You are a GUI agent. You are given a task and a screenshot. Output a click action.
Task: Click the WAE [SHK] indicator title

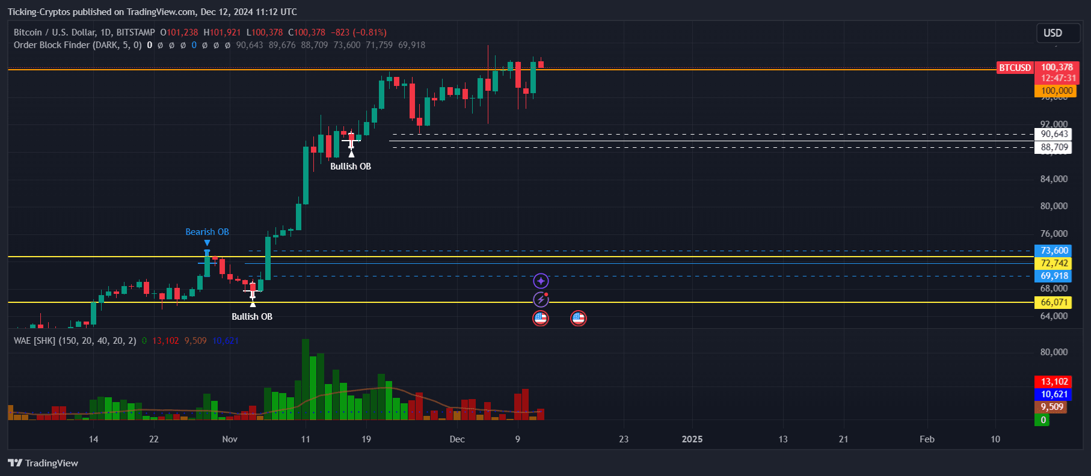pyautogui.click(x=75, y=341)
